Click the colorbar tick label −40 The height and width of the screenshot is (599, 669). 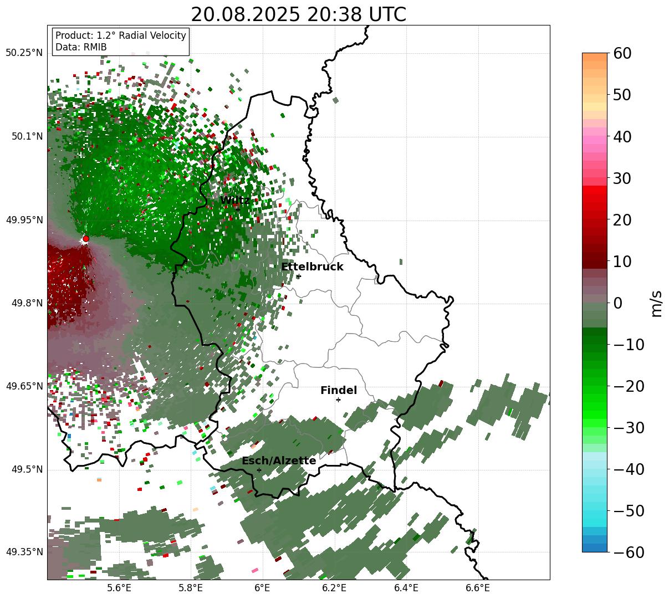pyautogui.click(x=629, y=469)
